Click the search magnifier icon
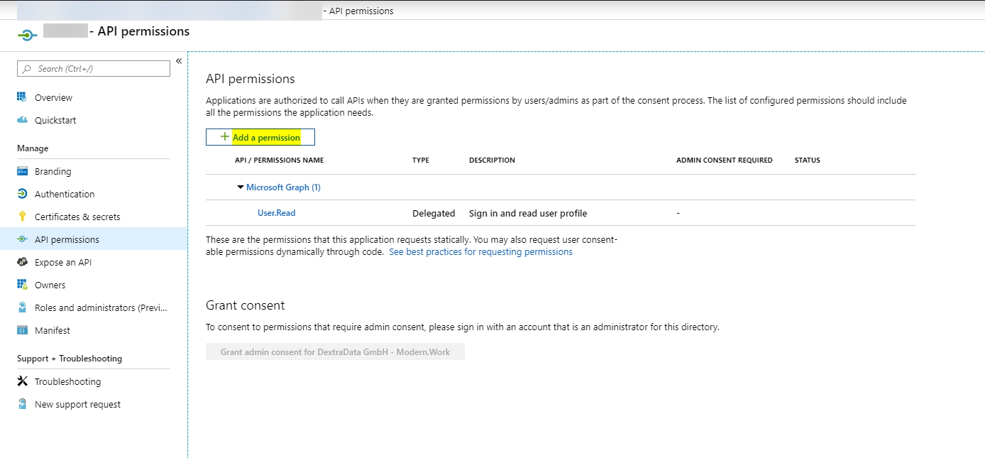Viewport: 985px width, 458px height. click(28, 69)
